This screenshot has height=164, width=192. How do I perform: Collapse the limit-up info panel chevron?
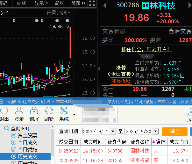(147, 56)
